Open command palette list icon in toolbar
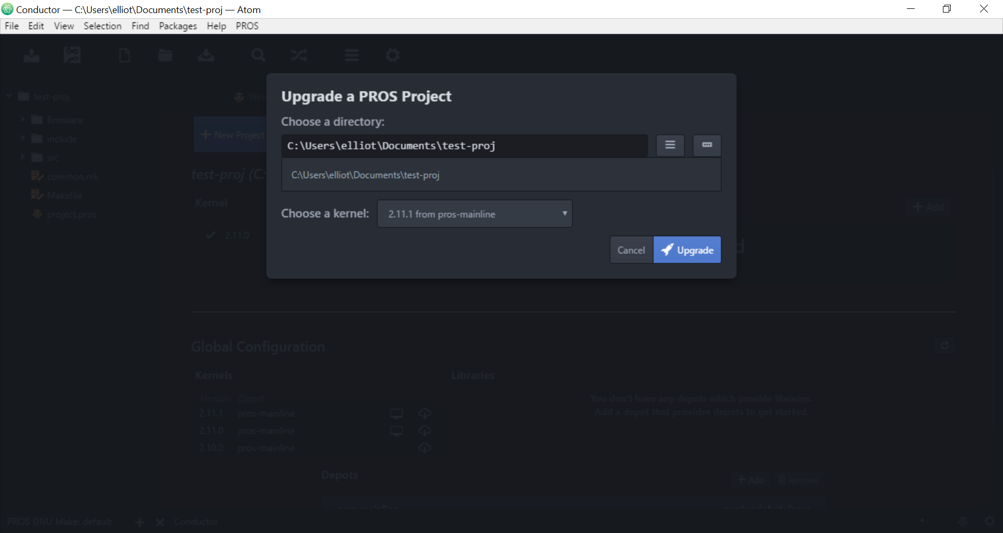The height and width of the screenshot is (533, 1003). [x=352, y=55]
